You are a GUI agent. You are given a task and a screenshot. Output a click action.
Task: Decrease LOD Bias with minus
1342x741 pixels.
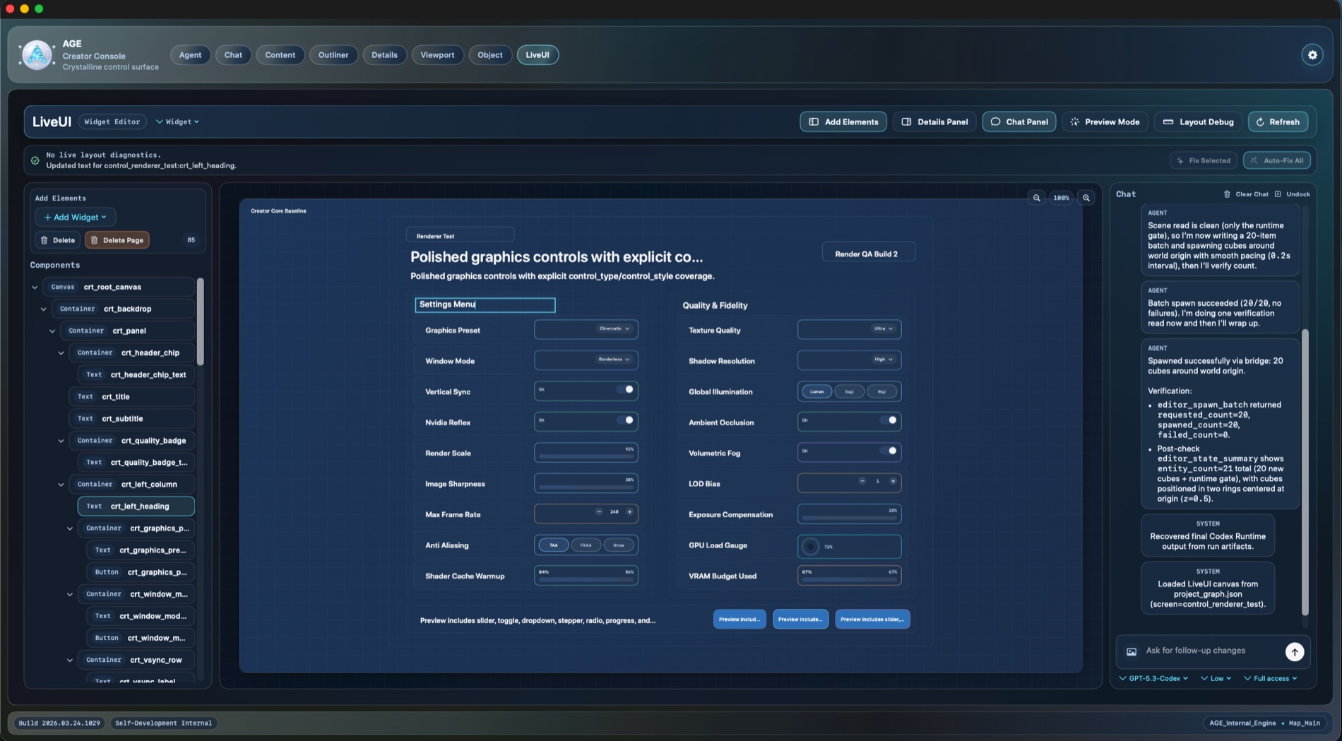[x=862, y=481]
